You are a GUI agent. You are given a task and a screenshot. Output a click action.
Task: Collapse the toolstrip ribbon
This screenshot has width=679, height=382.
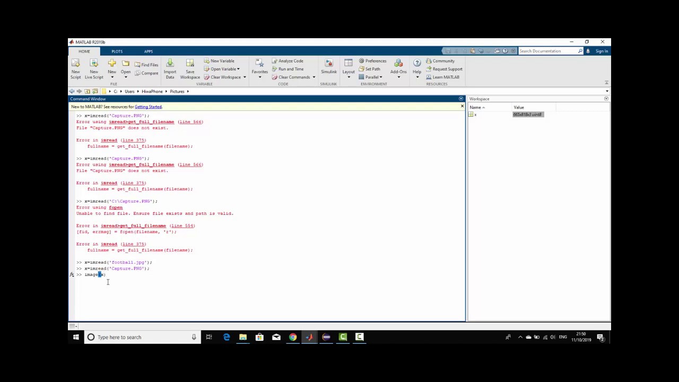click(606, 83)
